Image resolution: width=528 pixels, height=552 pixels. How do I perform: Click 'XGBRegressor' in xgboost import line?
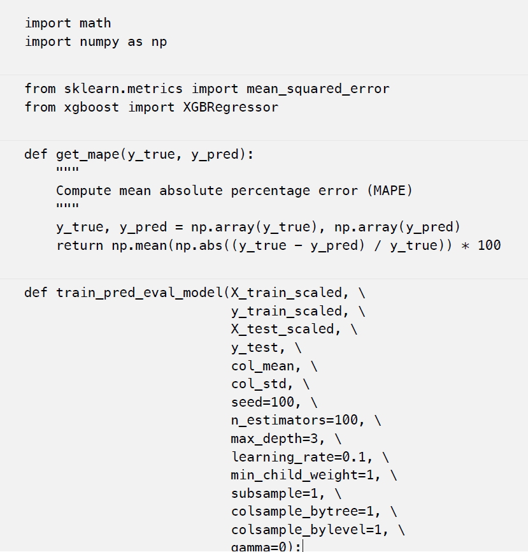pos(231,107)
